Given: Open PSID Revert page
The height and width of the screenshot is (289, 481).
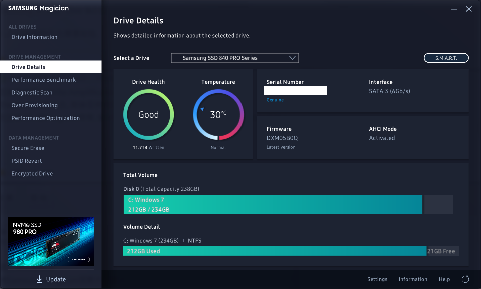Looking at the screenshot, I should 27,161.
